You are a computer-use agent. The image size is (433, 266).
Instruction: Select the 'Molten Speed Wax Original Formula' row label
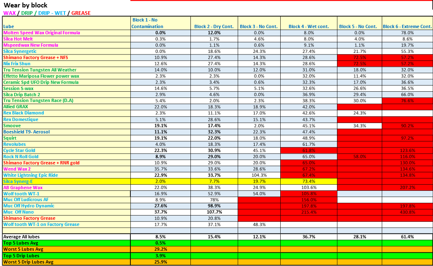click(42, 33)
